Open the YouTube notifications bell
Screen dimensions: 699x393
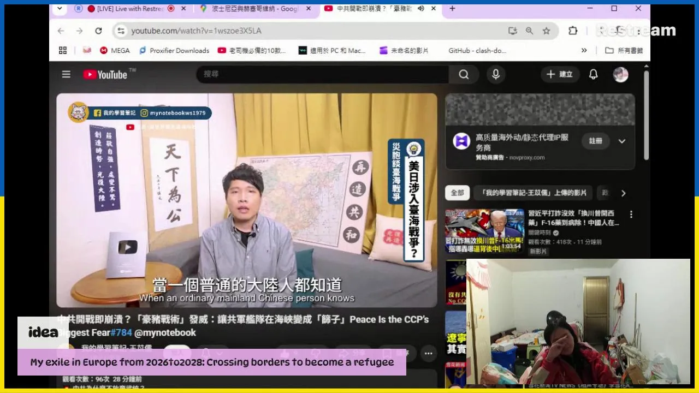coord(593,74)
